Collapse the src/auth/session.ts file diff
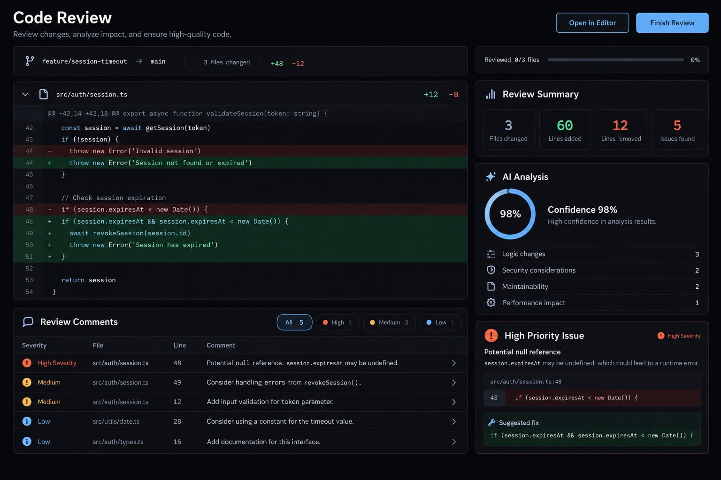 pos(25,94)
